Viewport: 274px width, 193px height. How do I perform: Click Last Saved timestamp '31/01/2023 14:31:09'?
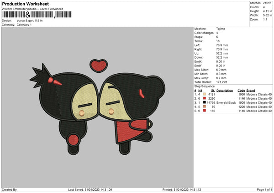pyautogui.click(x=98, y=190)
